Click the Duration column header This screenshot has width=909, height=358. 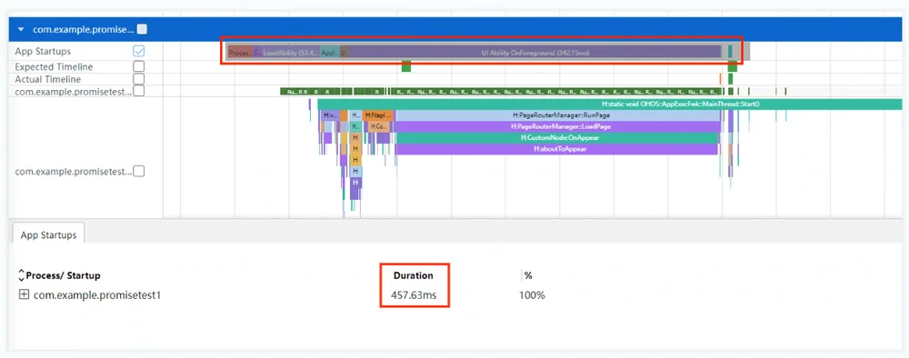[x=414, y=275]
